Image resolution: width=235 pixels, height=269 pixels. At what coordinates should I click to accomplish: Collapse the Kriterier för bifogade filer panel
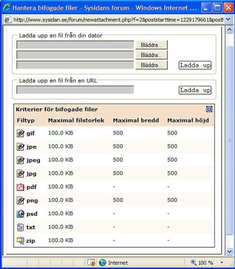[x=209, y=109]
